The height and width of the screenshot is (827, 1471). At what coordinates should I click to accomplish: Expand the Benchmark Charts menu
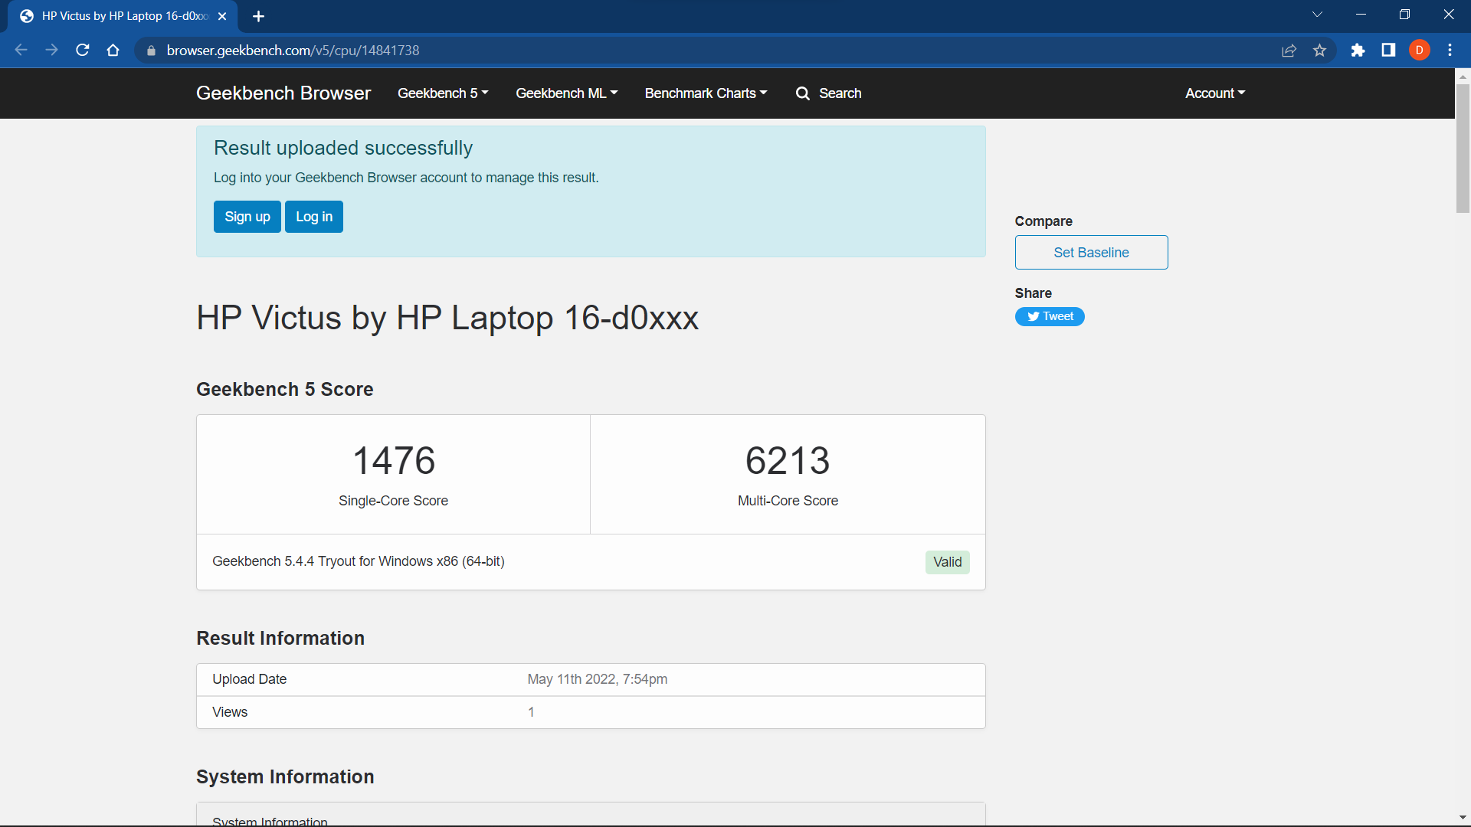(706, 93)
